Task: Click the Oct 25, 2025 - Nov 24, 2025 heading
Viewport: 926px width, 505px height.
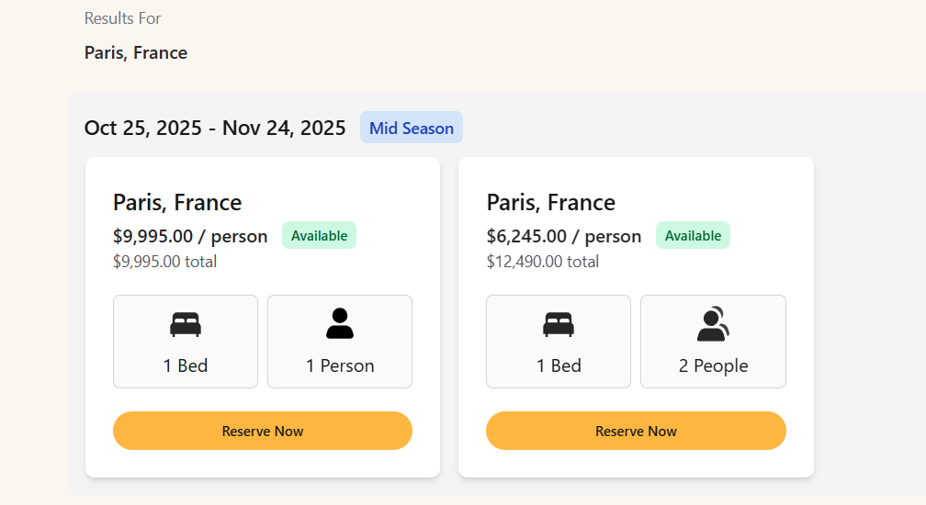Action: (x=215, y=128)
